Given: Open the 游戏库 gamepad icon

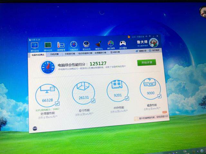Looking at the screenshot, I should pos(123,43).
